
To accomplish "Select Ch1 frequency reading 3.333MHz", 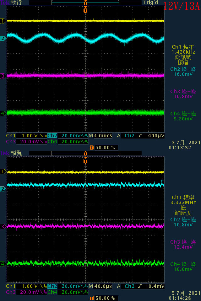I will [x=183, y=203].
